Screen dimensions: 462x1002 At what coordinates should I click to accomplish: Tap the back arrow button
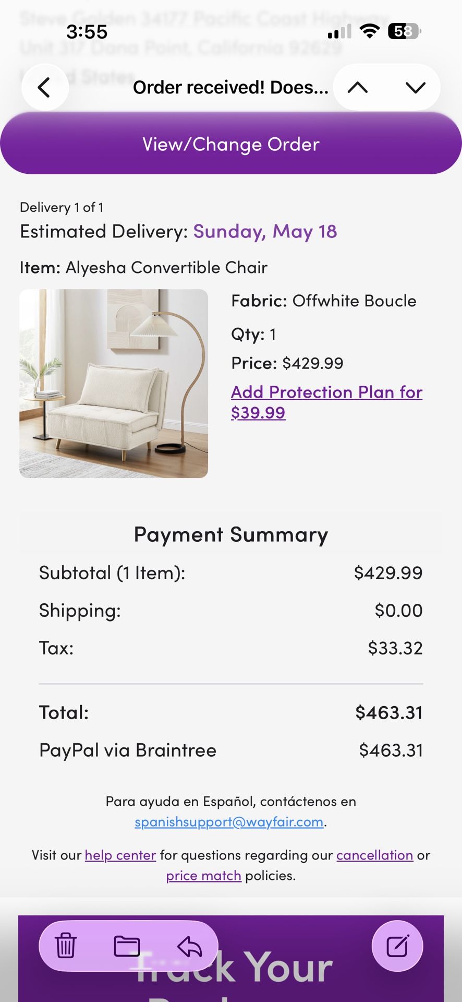[45, 87]
